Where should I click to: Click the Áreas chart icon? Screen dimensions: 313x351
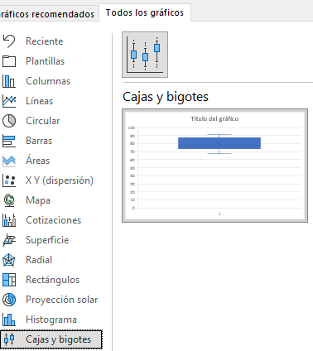pyautogui.click(x=9, y=161)
